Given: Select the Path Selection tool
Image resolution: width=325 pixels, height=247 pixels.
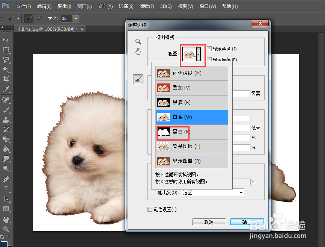Looking at the screenshot, I should pyautogui.click(x=6, y=199).
